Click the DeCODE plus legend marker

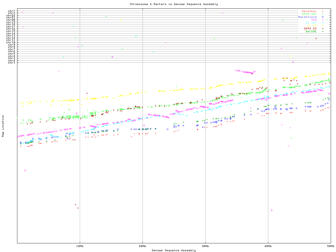(323, 31)
